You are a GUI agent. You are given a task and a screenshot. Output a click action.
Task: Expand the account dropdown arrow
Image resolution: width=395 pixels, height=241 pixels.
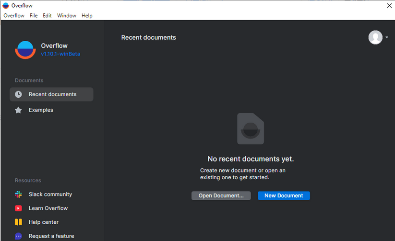click(387, 37)
